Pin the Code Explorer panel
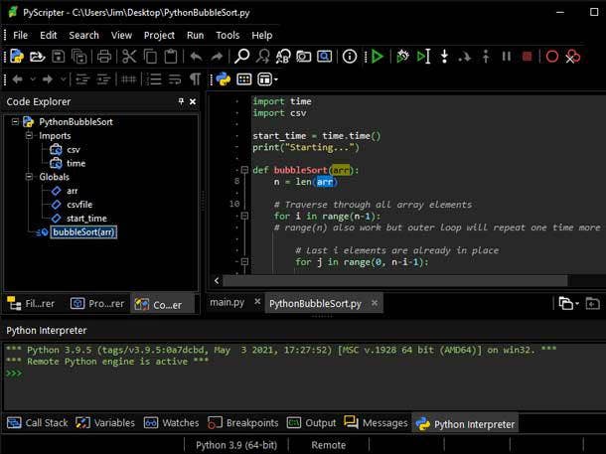Viewport: 606px width, 454px height. tap(181, 101)
